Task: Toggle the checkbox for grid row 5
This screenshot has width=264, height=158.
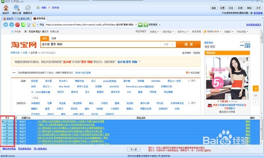Action: (16, 135)
